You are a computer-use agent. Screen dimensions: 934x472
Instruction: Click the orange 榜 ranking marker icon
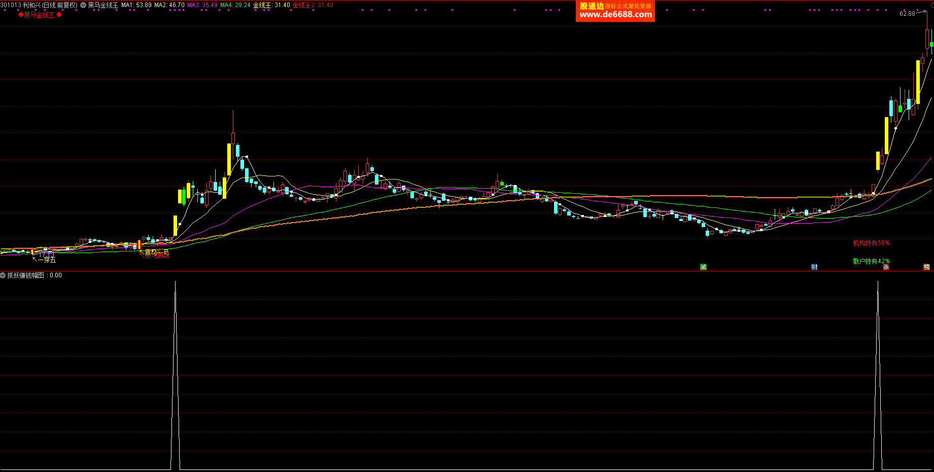(926, 267)
